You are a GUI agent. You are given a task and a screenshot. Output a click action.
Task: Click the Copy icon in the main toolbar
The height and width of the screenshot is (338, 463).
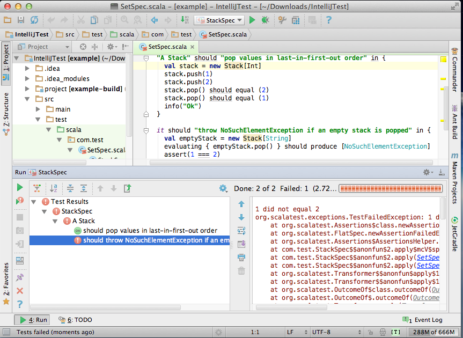(94, 20)
